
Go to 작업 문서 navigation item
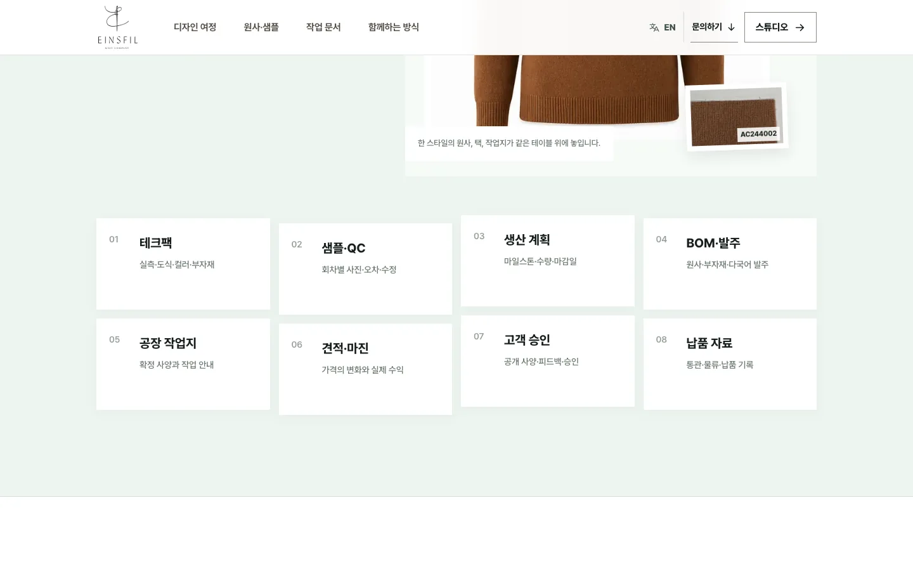323,27
